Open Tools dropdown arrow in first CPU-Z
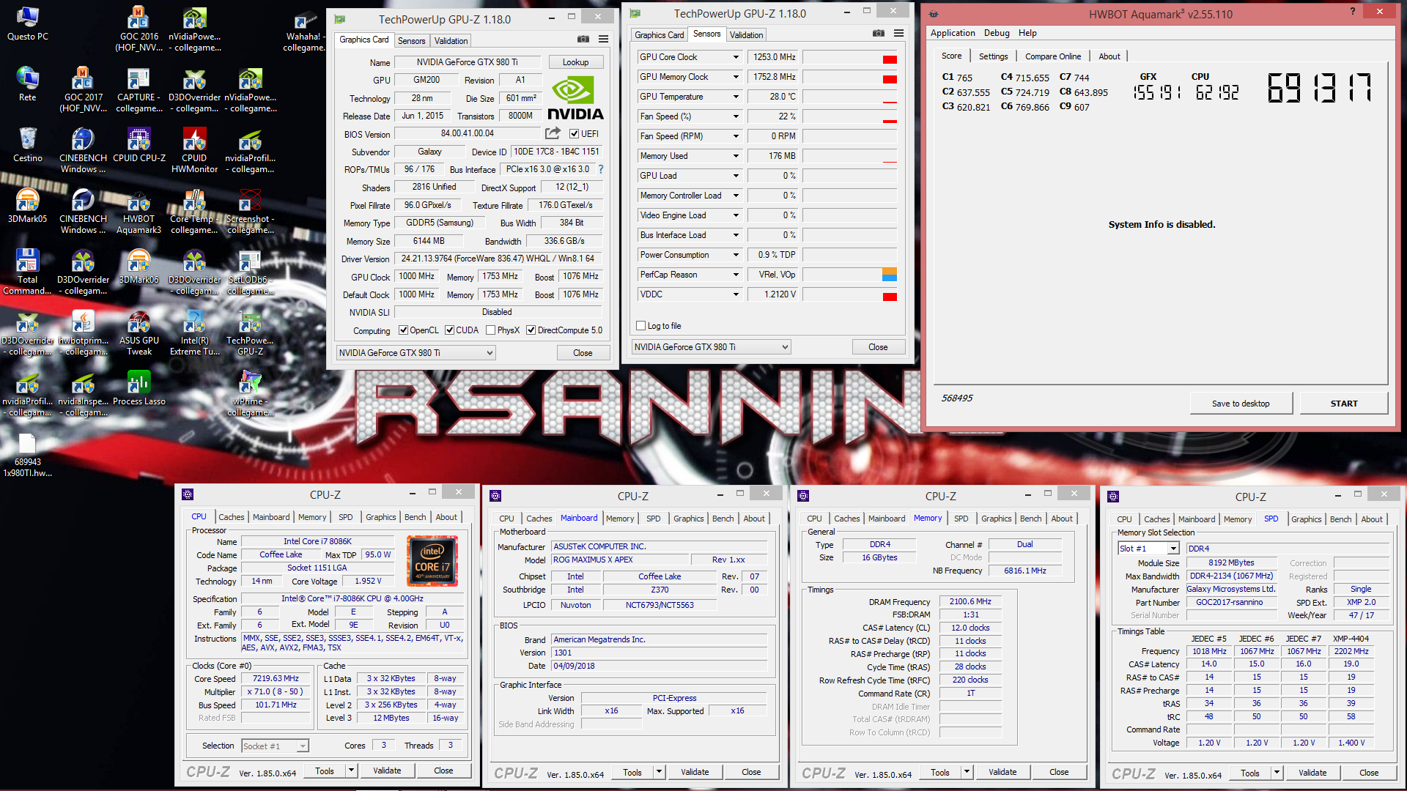Screen dimensions: 1407x791 pos(351,770)
